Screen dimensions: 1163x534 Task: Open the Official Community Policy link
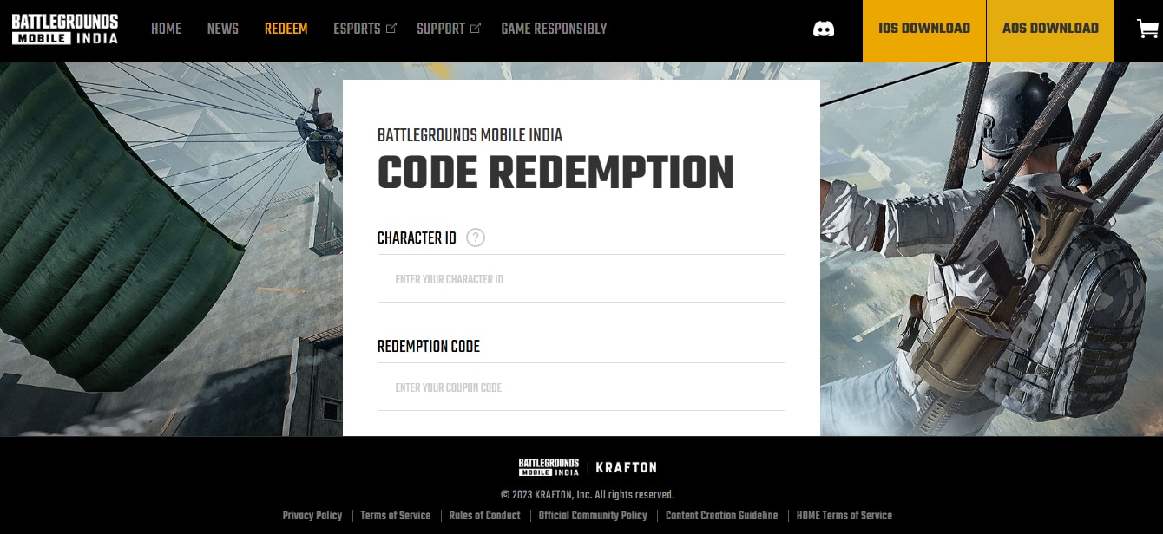point(593,515)
